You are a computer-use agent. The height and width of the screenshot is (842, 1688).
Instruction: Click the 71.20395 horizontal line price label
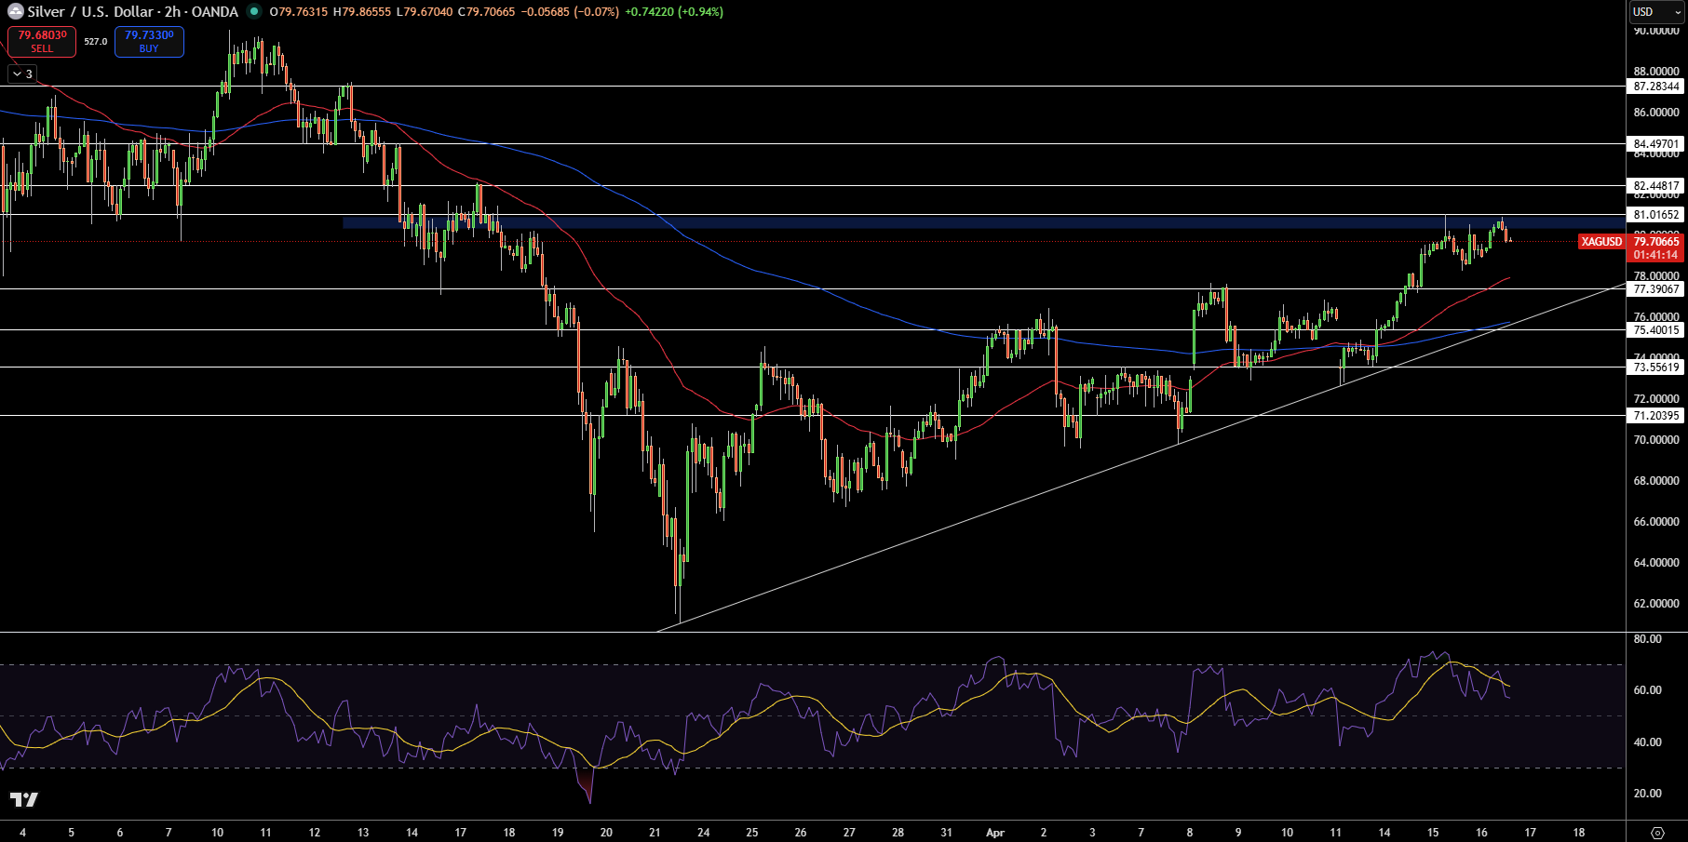click(1656, 416)
